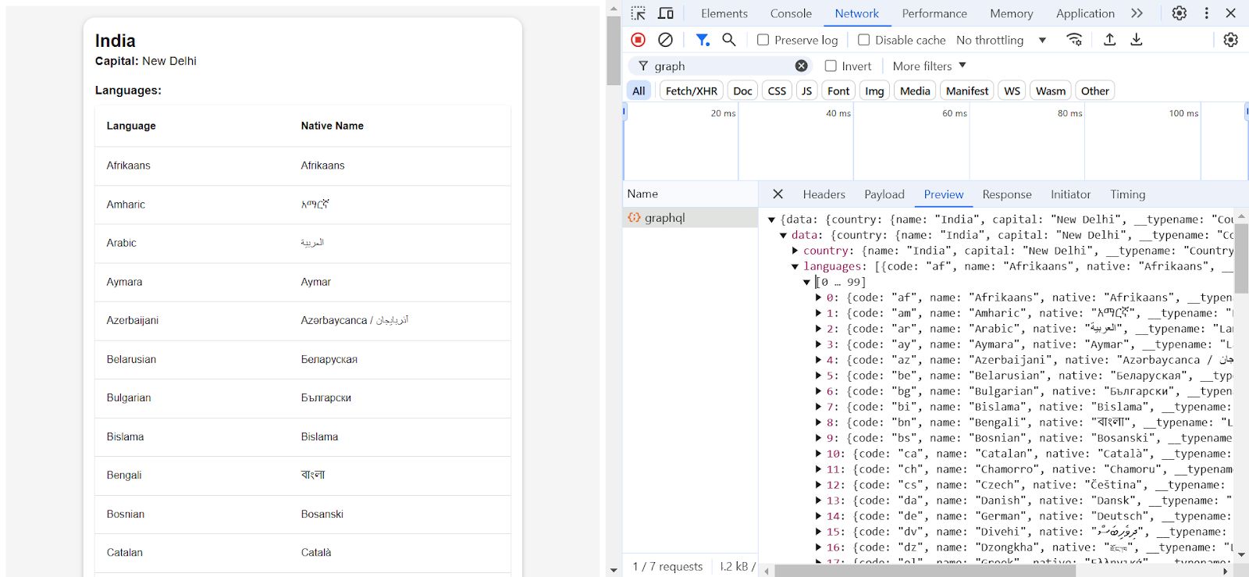Open the network search magnifier
This screenshot has height=577, width=1249.
729,40
